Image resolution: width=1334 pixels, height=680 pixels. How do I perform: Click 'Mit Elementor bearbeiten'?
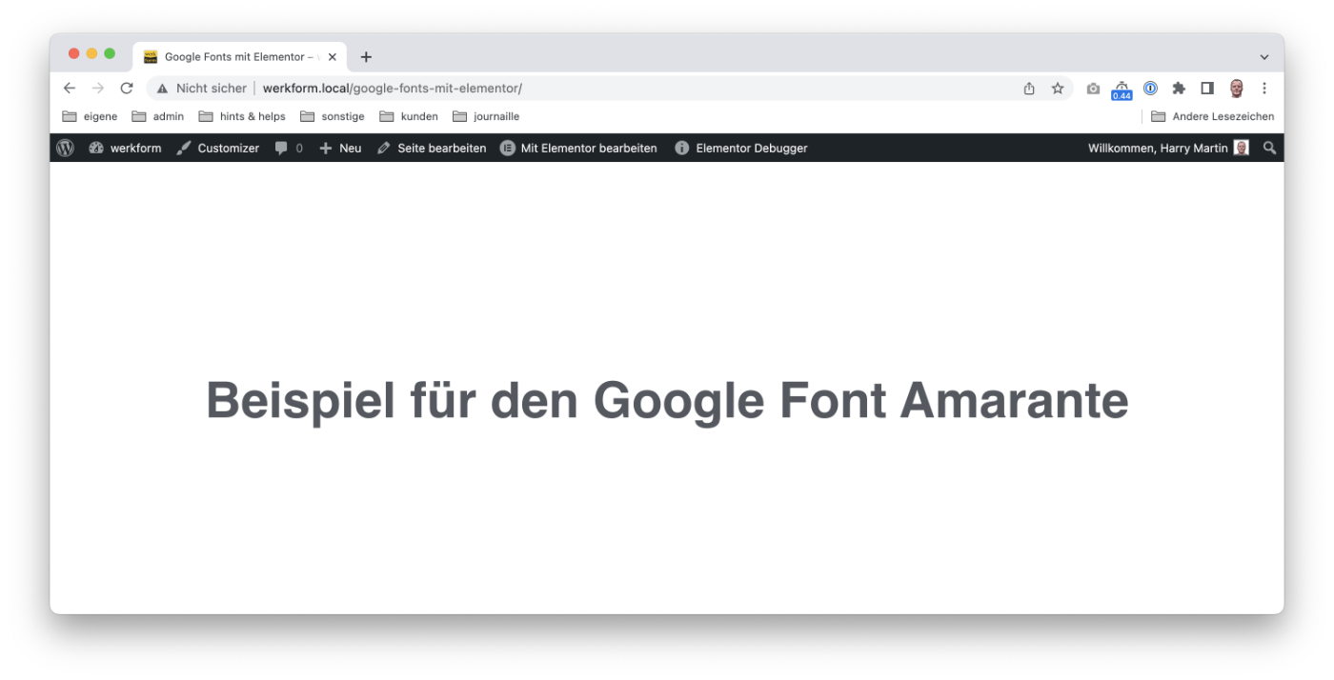(x=578, y=148)
